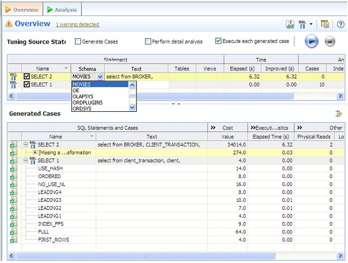The height and width of the screenshot is (263, 348).
Task: Check the Perform detail analysis option
Action: pos(148,41)
